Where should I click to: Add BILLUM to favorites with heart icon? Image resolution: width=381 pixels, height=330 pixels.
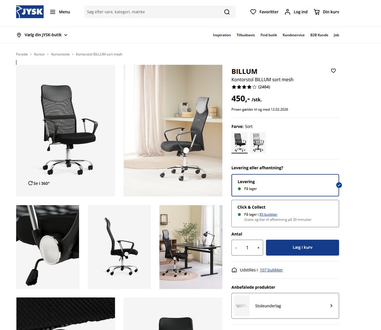click(333, 71)
